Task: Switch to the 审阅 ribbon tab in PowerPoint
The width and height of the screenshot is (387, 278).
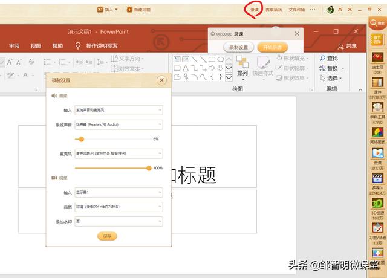Action: 14,46
